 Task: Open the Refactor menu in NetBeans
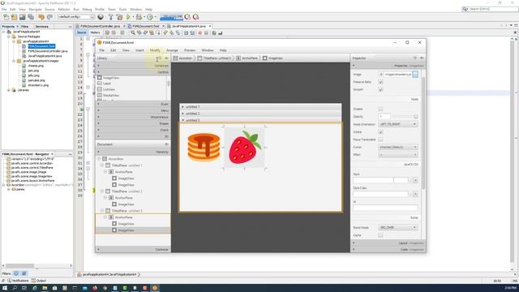tap(64, 9)
